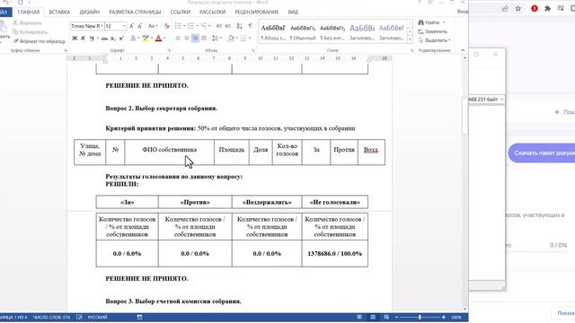Open the ГЛАВНАЯ ribbon tab
This screenshot has width=575, height=323.
coord(29,12)
